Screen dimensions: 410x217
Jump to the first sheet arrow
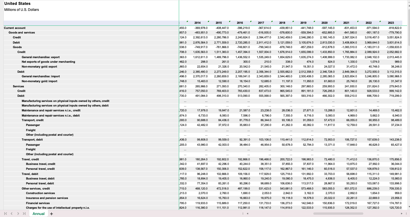coord(5,214)
